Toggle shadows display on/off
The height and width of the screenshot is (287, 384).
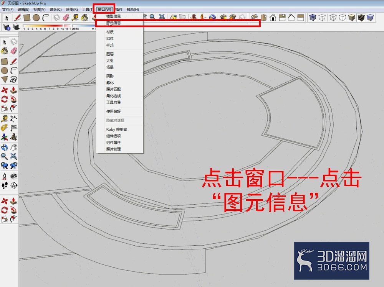point(16,27)
